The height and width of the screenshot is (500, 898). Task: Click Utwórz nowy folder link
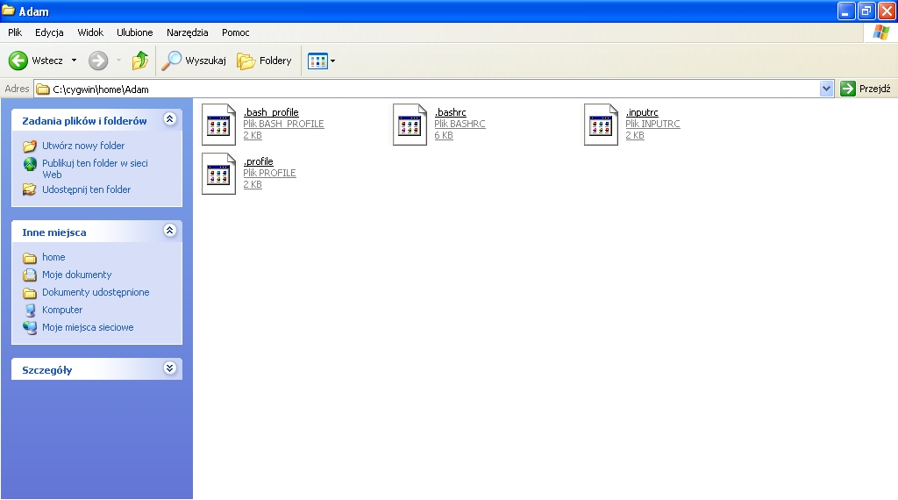83,146
